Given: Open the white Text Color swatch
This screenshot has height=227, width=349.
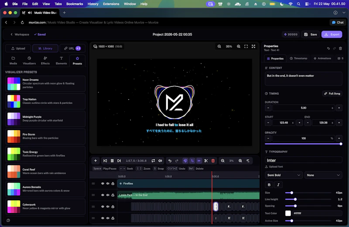Looking at the screenshot, I should tap(288, 213).
